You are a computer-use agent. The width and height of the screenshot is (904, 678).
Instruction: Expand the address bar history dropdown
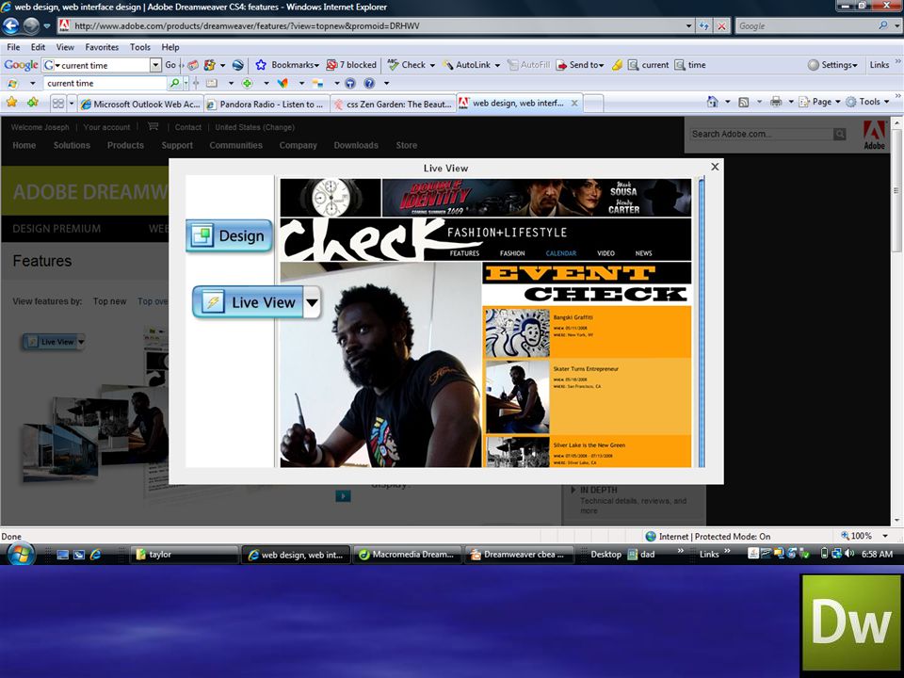pos(688,26)
